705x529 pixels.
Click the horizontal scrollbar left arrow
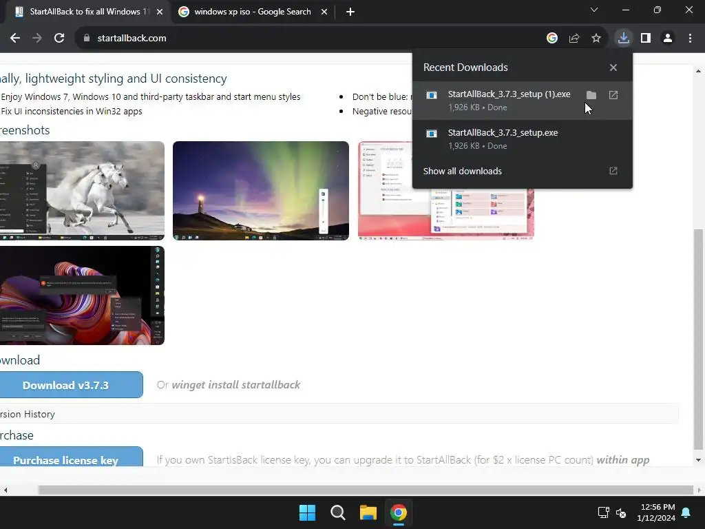(6, 490)
